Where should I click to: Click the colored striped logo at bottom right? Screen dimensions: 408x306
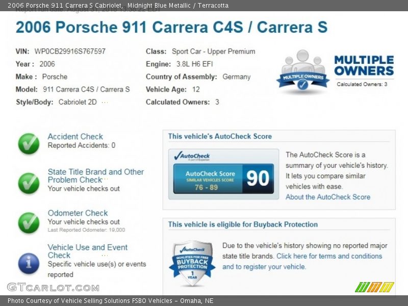(374, 287)
